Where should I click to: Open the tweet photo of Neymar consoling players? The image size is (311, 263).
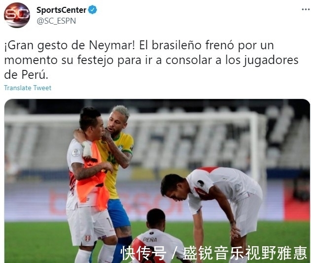click(157, 181)
